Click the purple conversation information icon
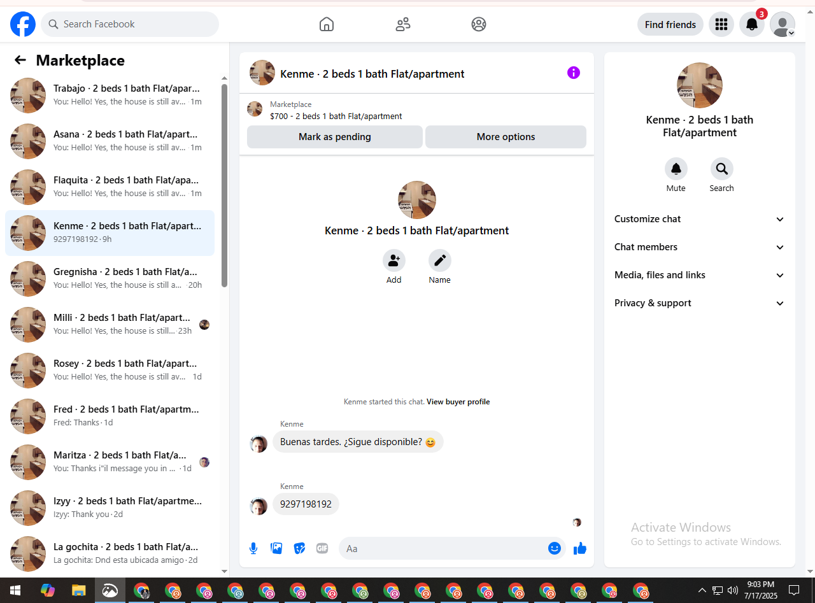Screen dimensions: 815x603 (574, 73)
